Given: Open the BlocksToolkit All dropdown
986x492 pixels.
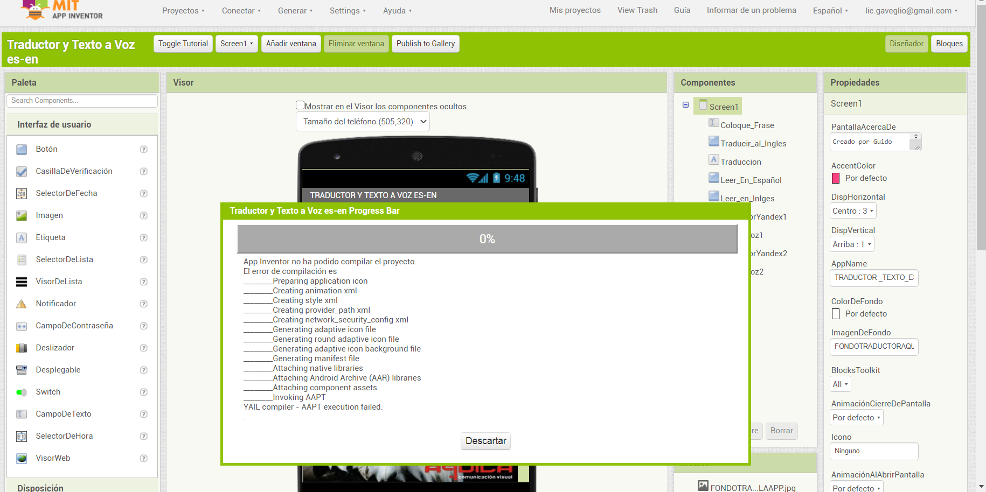Looking at the screenshot, I should [x=841, y=384].
